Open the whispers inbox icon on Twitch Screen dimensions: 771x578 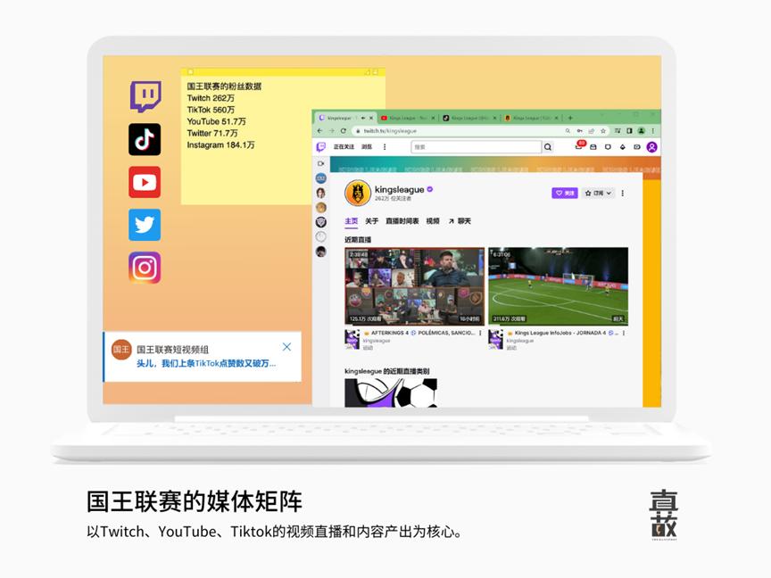[x=593, y=147]
